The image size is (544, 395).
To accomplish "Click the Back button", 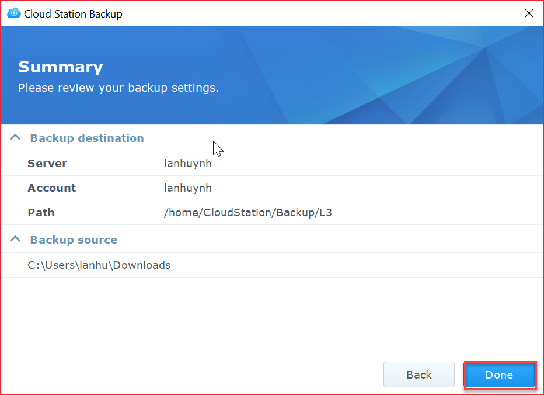I will tap(419, 375).
